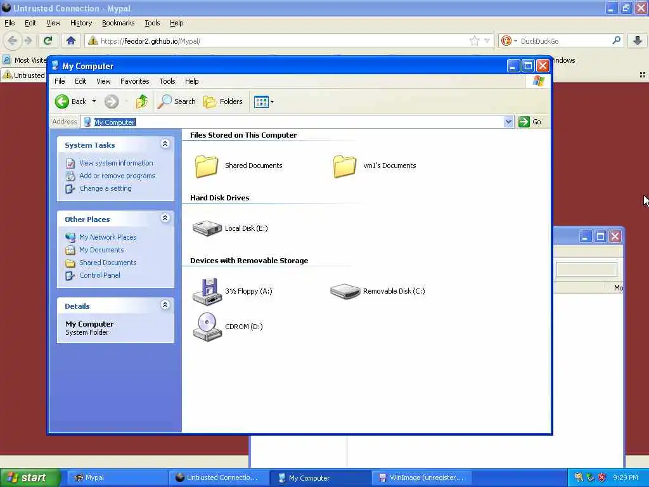The width and height of the screenshot is (649, 487).
Task: Open the Views button in My Computer
Action: (264, 101)
